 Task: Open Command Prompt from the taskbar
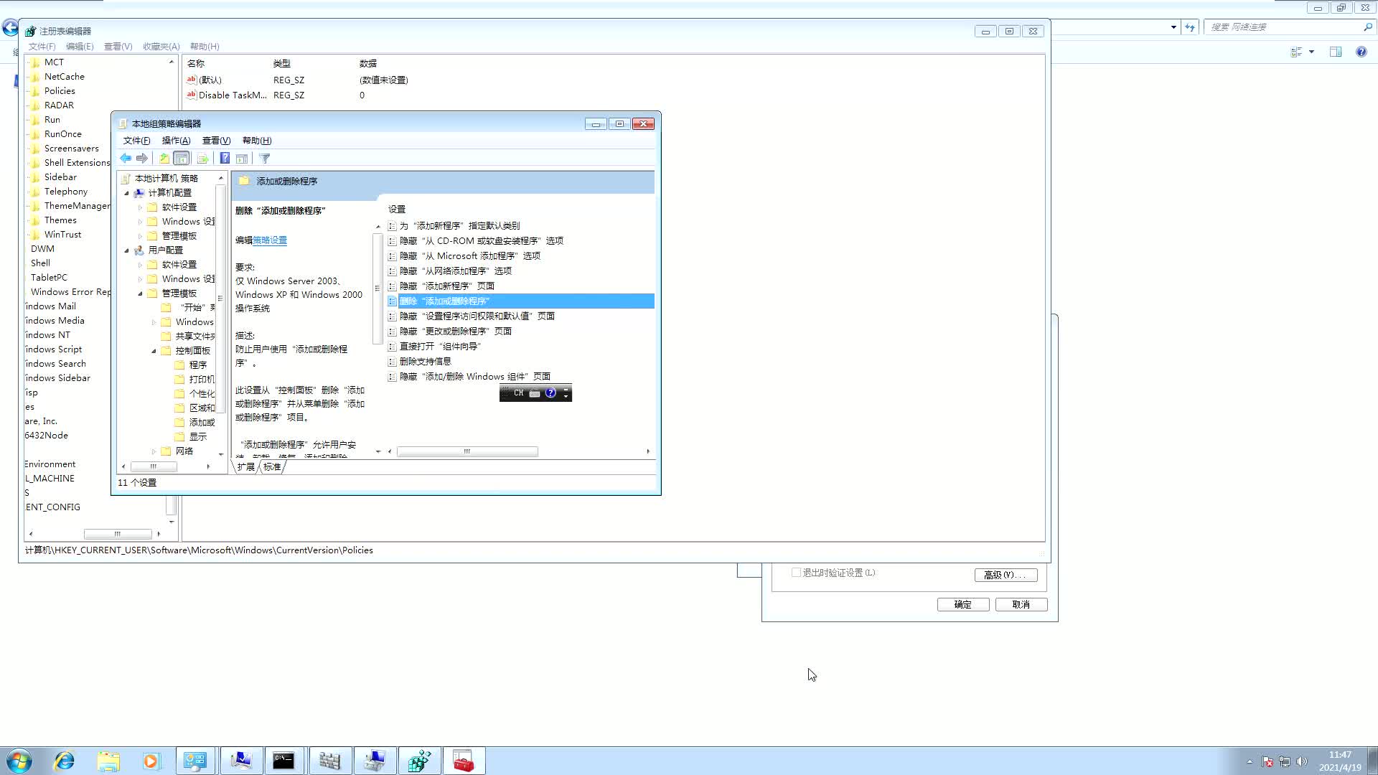pyautogui.click(x=283, y=761)
